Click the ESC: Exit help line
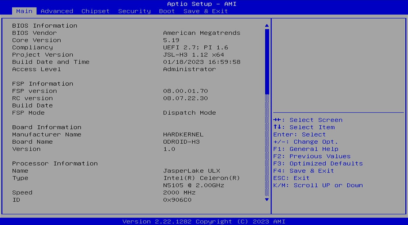The height and width of the screenshot is (225, 408). (291, 178)
